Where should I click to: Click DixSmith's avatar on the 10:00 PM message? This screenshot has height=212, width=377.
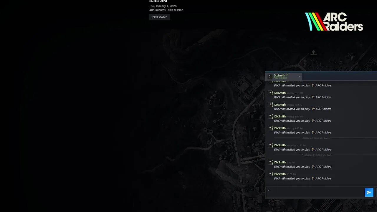pyautogui.click(x=270, y=174)
